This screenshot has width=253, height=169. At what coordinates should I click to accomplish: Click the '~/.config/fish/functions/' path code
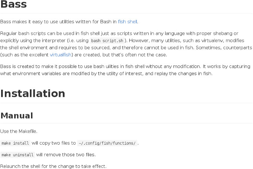(107, 143)
